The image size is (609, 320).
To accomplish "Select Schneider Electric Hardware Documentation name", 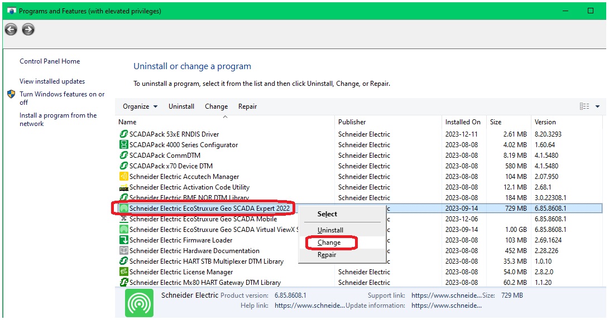I will pyautogui.click(x=194, y=251).
